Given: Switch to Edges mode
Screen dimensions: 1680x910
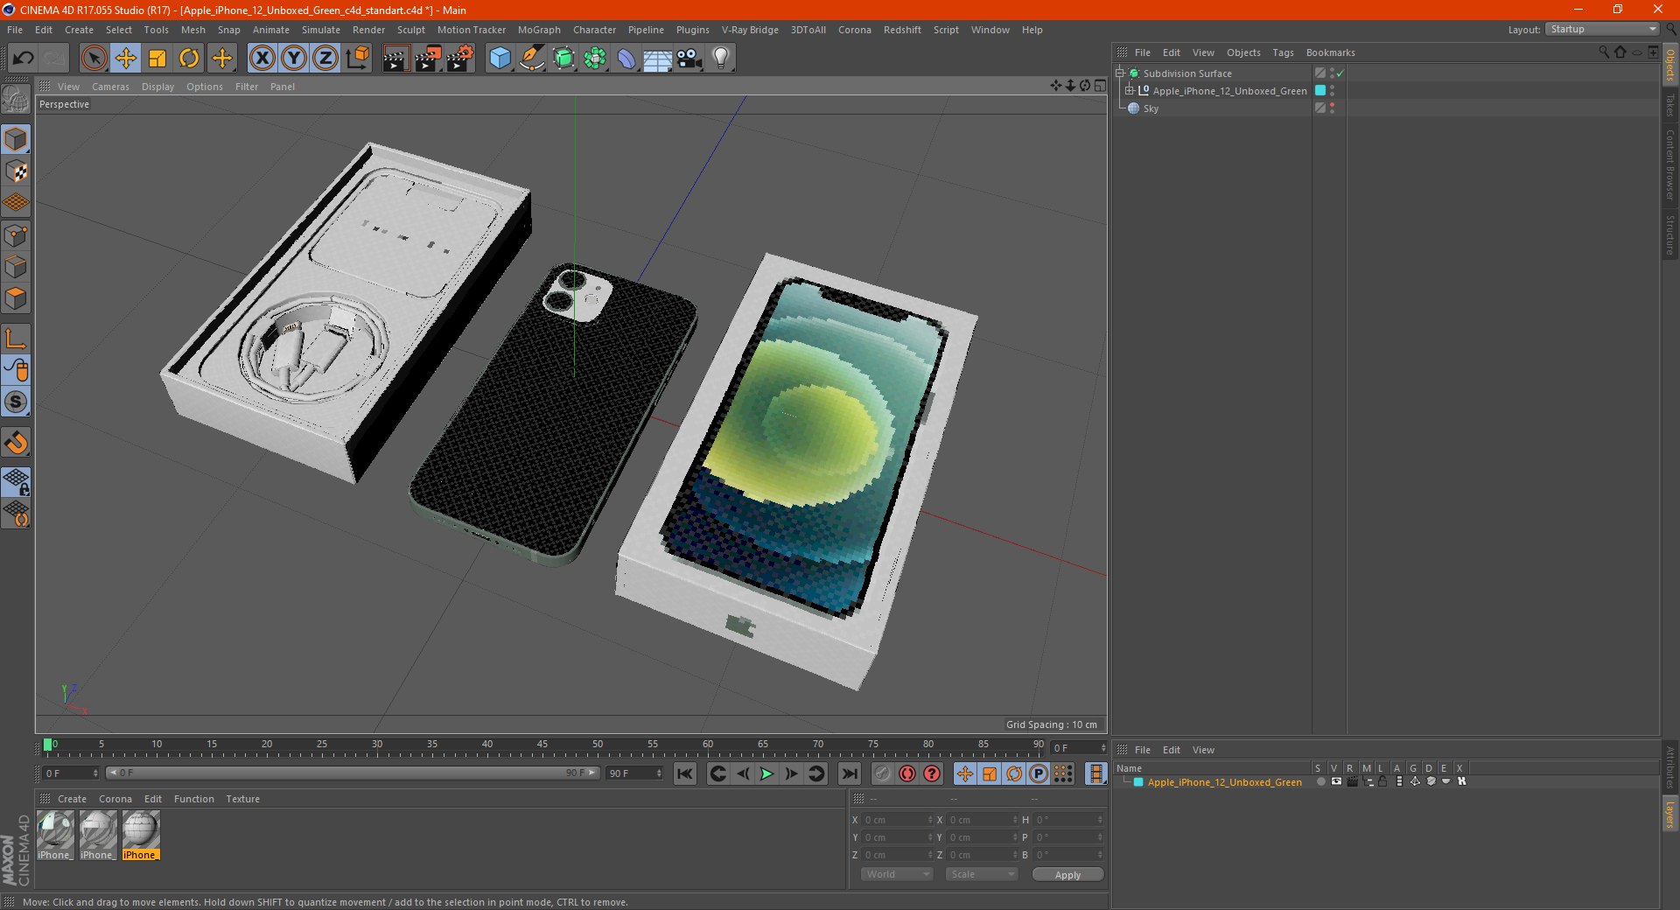Looking at the screenshot, I should click(16, 267).
